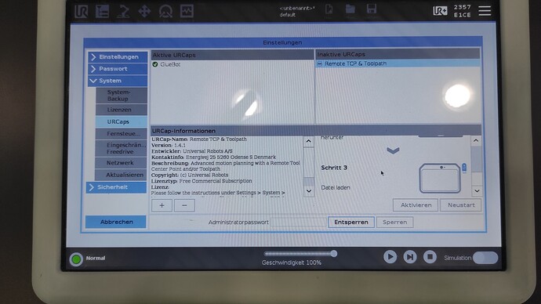Select Remote TCP & Toolpath inactive URCap

tap(398, 63)
